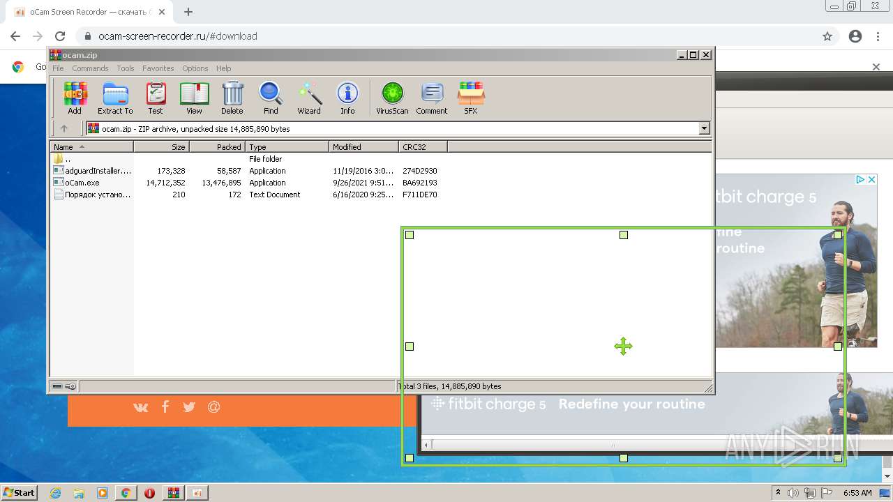Open the media player taskbar icon
Image resolution: width=893 pixels, height=502 pixels.
point(103,493)
